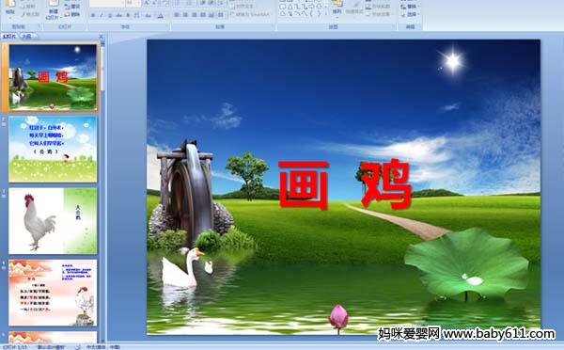Toggle Bold formatting in the Font group
Image resolution: width=564 pixels, height=350 pixels.
tap(93, 15)
